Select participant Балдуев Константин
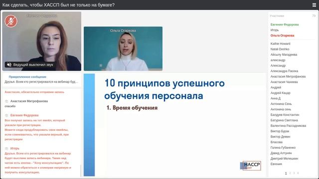This screenshot has height=179, width=319. tap(285, 115)
